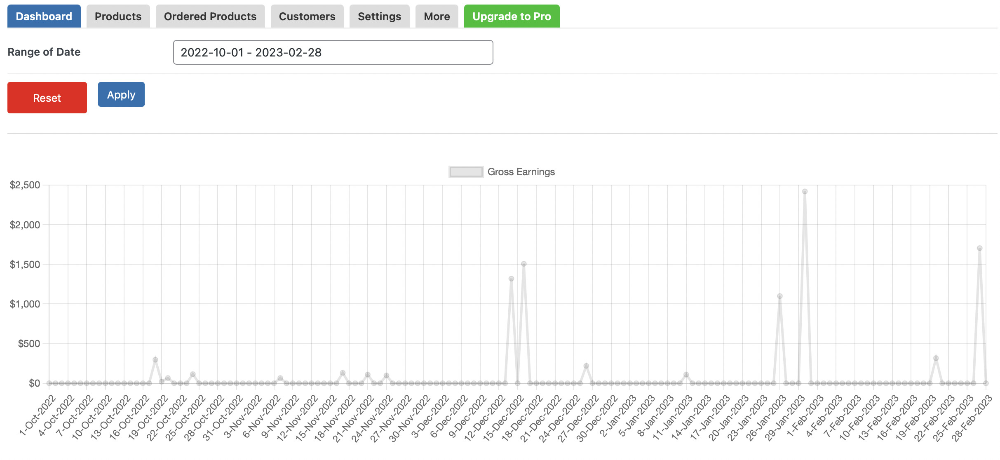The image size is (1000, 460).
Task: Click the Range of Date input field
Action: 333,52
